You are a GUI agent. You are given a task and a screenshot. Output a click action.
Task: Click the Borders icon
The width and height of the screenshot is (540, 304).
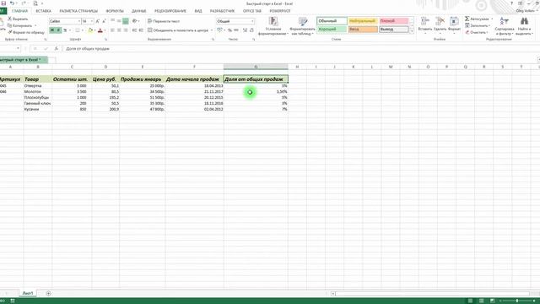78,30
